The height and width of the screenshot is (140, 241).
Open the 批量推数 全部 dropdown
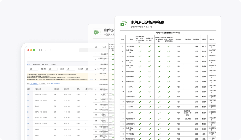52,69
